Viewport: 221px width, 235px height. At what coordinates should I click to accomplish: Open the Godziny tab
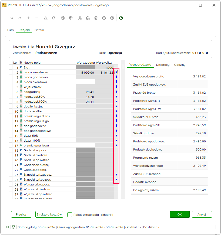tap(180, 65)
